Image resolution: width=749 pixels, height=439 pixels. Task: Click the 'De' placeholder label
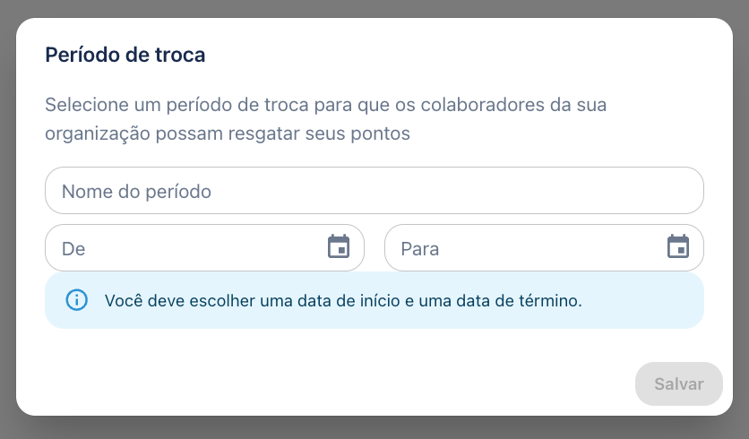tap(73, 249)
